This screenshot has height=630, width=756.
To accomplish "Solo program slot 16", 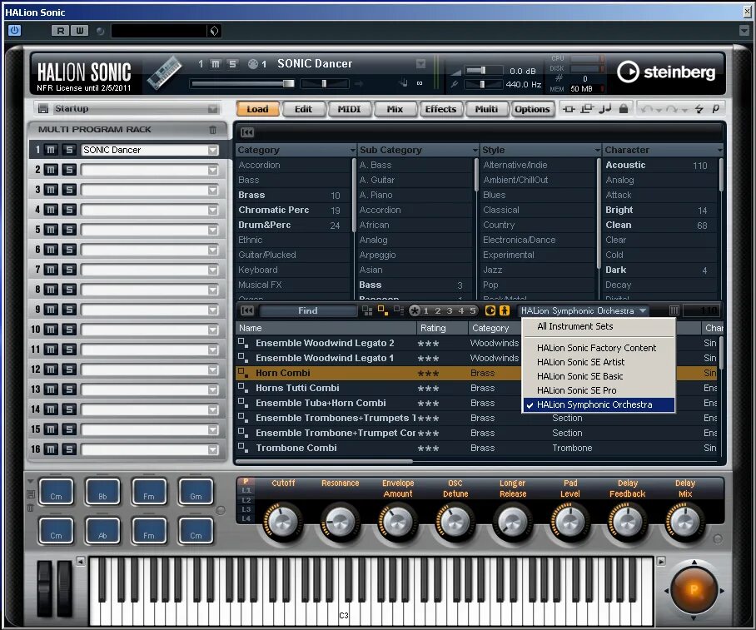I will (69, 449).
